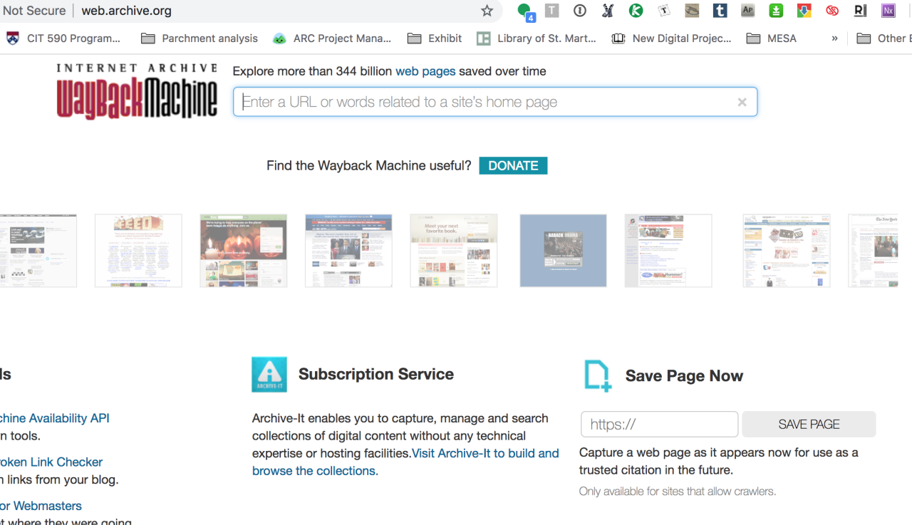Screen dimensions: 912x525
Task: Open Library of St. Mart... bookmark
Action: 537,38
